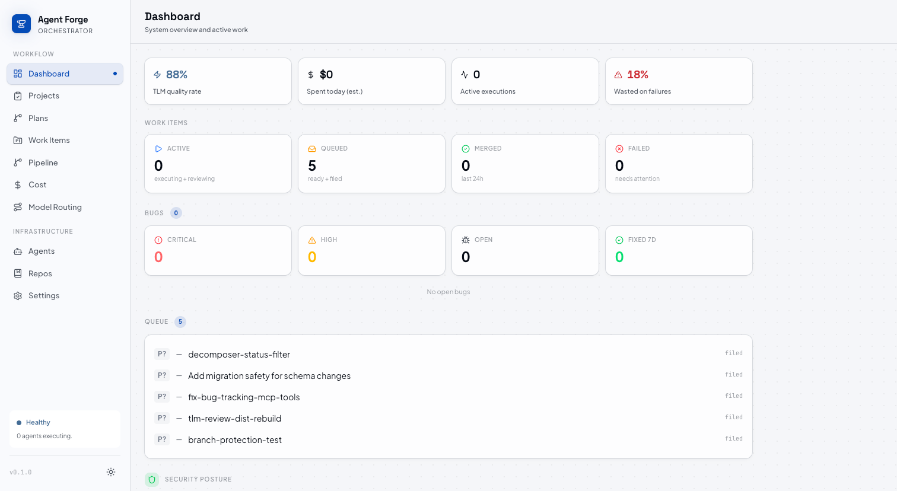The height and width of the screenshot is (491, 897).
Task: Click filed status of tlm-review-dist-rebuild
Action: coord(734,417)
